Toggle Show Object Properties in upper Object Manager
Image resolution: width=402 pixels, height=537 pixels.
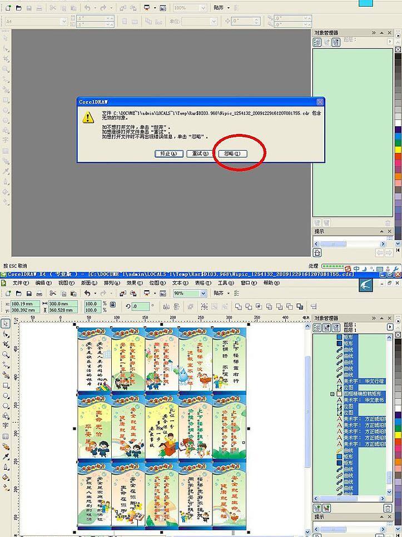(317, 42)
